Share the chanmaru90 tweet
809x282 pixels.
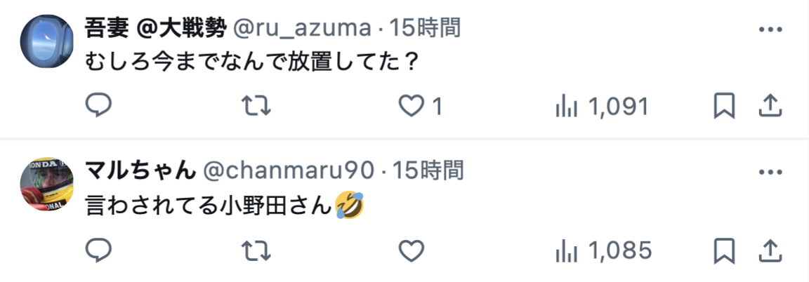coord(770,251)
